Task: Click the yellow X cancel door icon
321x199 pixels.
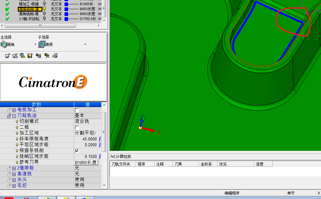Action: click(x=55, y=56)
